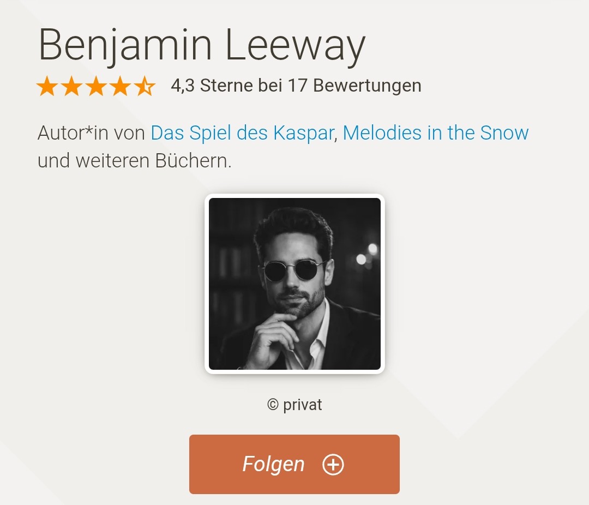Open the 'Melodies in the Snow' link
This screenshot has width=589, height=505.
coord(436,133)
